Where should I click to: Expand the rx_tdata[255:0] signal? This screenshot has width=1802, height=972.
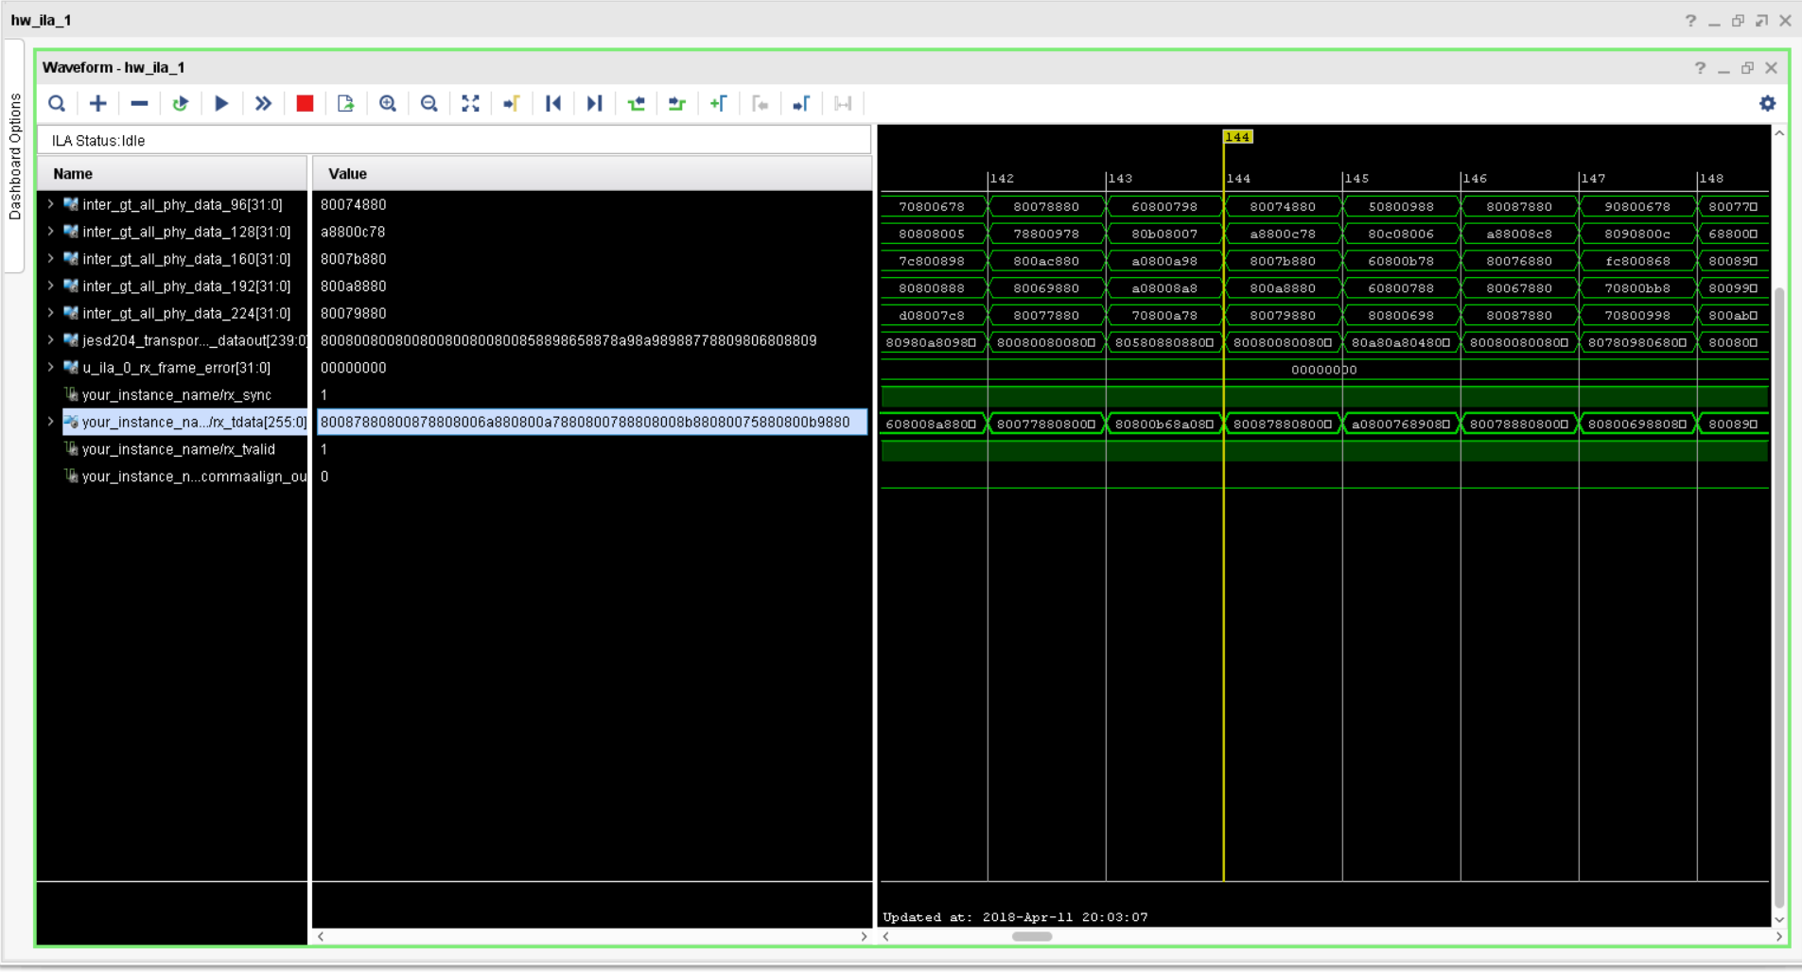(50, 422)
